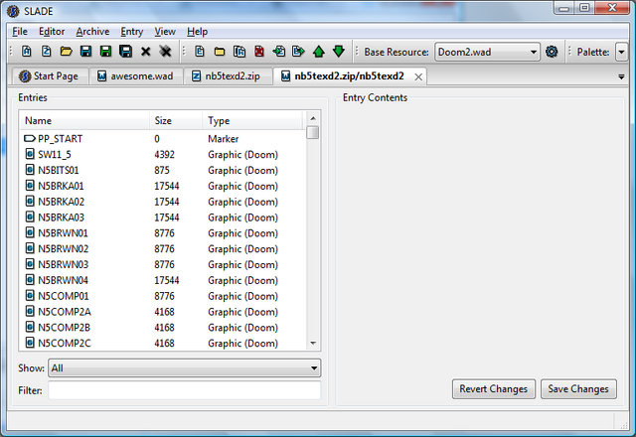
Task: Move the entry up with the green arrow
Action: click(x=319, y=52)
